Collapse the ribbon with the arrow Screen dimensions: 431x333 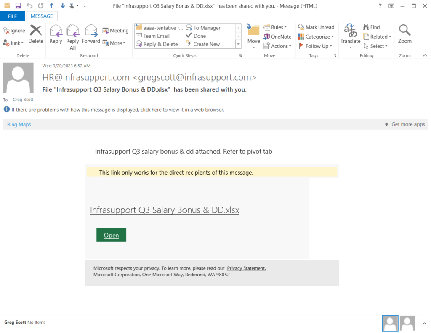point(425,55)
